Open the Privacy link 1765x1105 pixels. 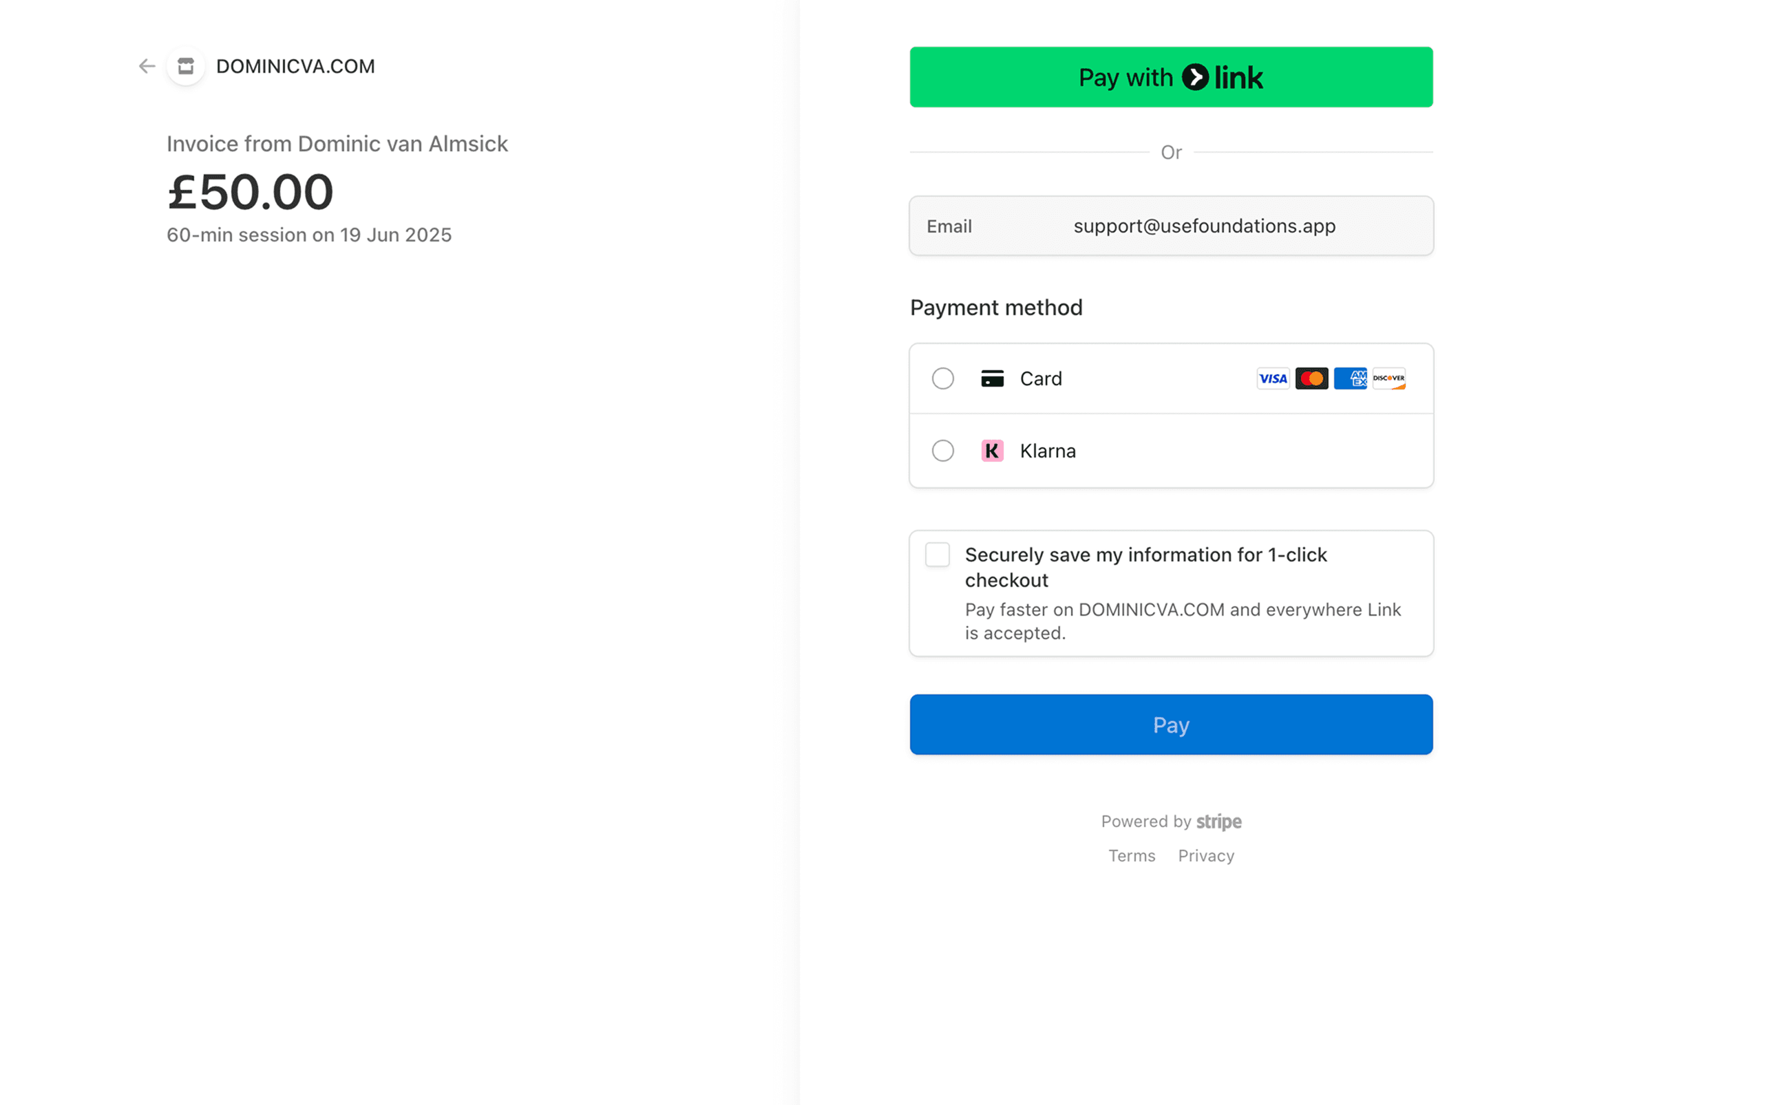click(x=1205, y=855)
